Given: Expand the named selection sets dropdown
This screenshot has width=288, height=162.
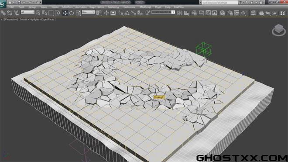Looking at the screenshot, I should [x=163, y=12].
